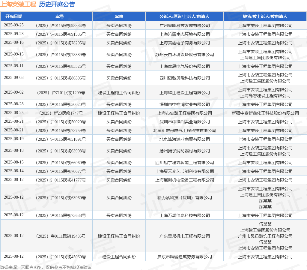Click case number 沪0115民初45060号
The image size is (307, 270).
pos(61,257)
